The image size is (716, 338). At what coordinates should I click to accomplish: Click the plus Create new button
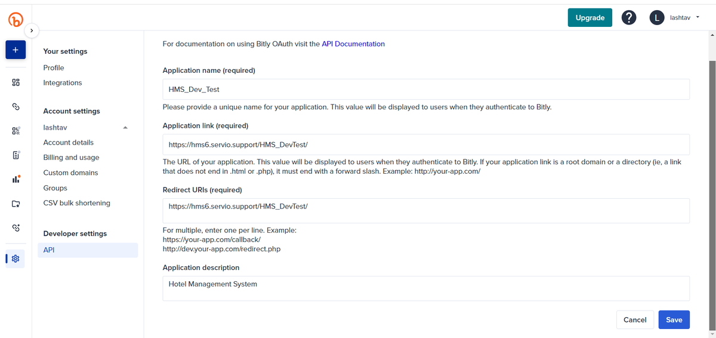point(16,50)
